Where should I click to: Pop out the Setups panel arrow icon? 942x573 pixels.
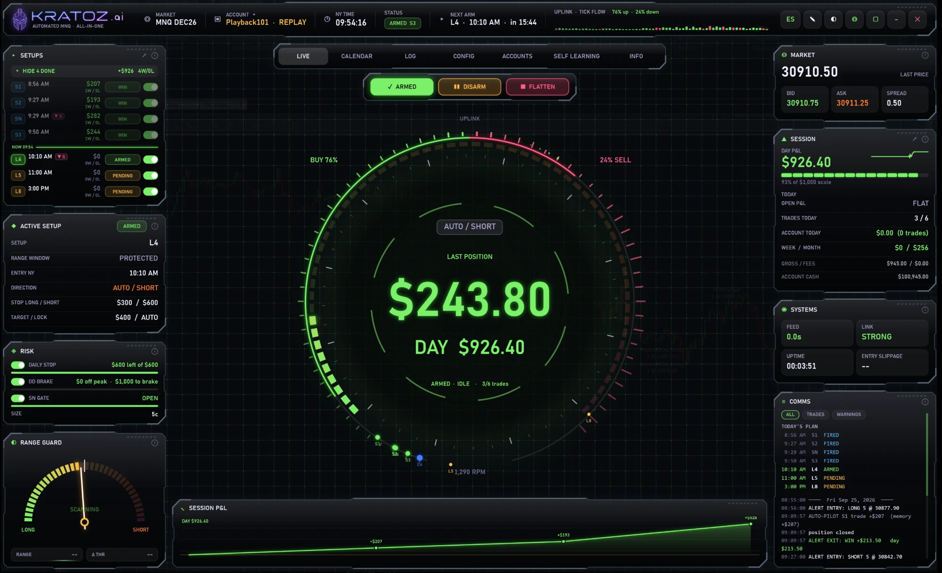pyautogui.click(x=144, y=56)
